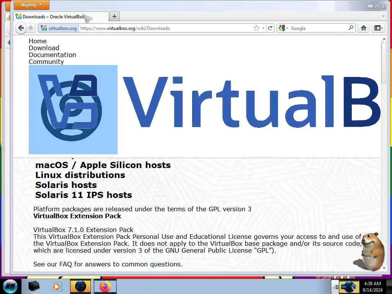Image resolution: width=392 pixels, height=294 pixels.
Task: Open Linux distributions link
Action: click(x=80, y=175)
